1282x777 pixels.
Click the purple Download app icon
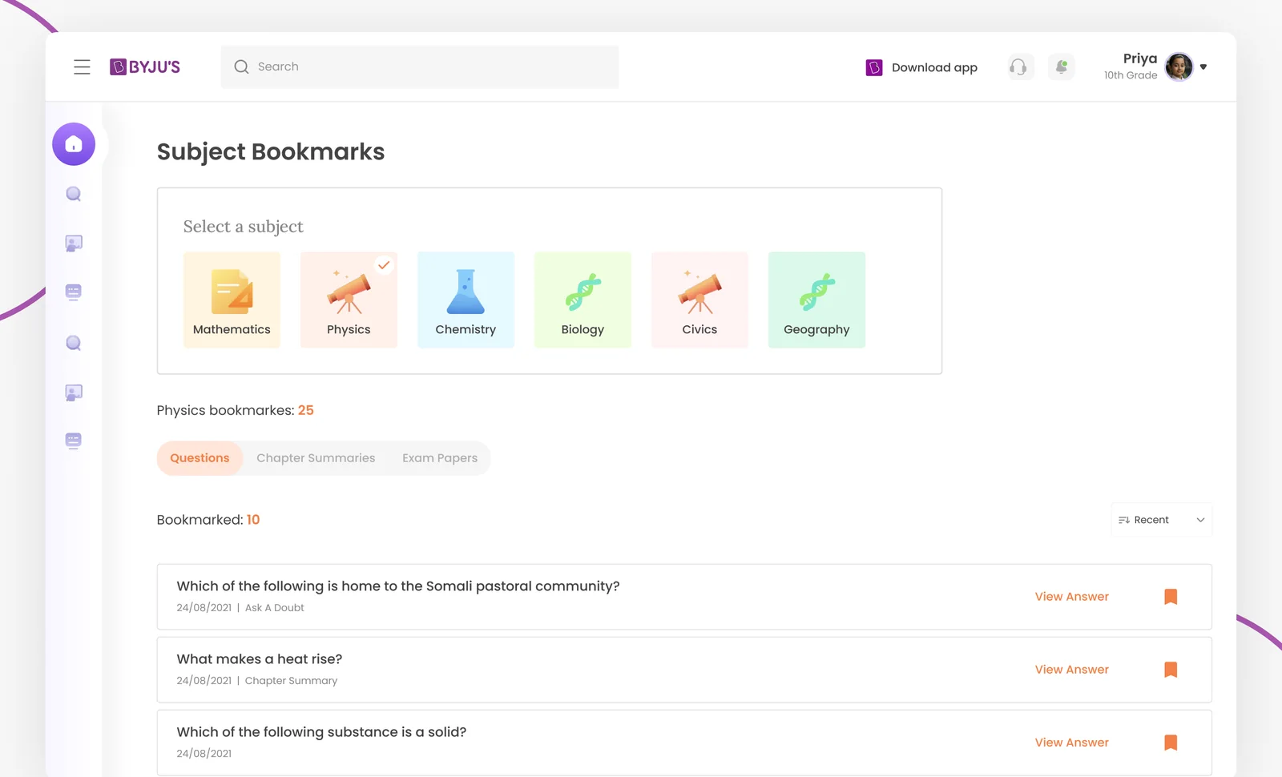pyautogui.click(x=874, y=67)
